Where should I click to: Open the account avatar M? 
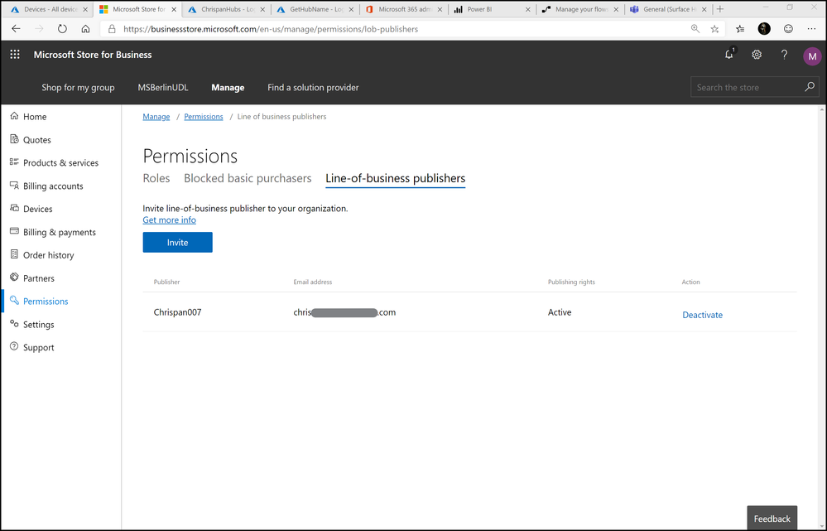coord(812,56)
